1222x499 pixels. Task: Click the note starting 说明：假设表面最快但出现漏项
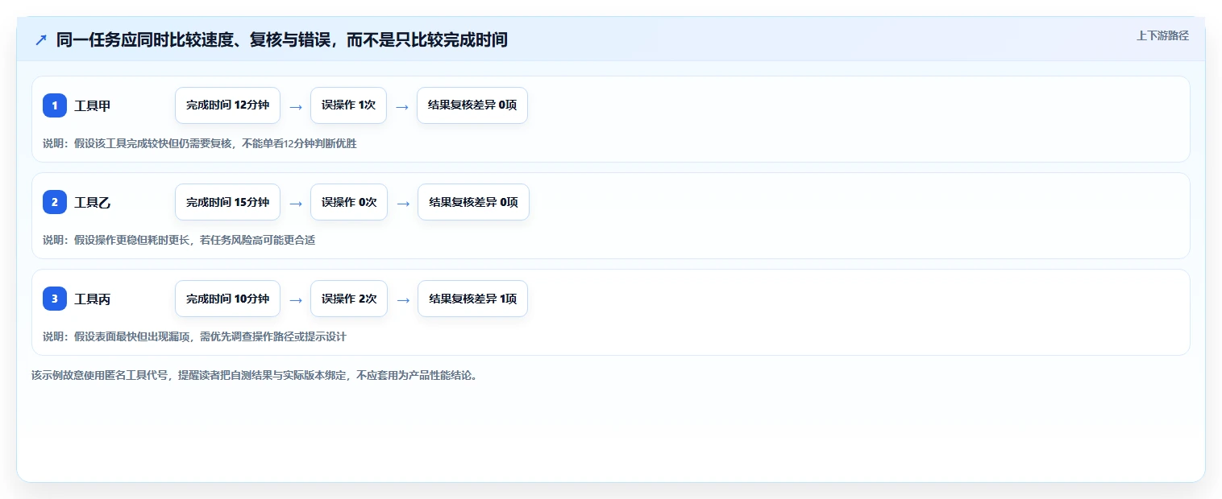tap(194, 336)
